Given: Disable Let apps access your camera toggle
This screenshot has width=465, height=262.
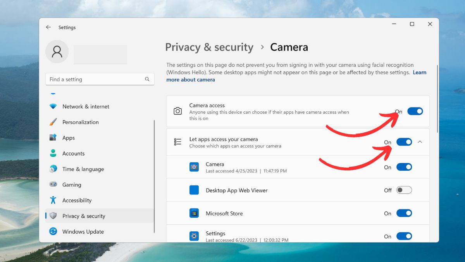Looking at the screenshot, I should coord(404,142).
